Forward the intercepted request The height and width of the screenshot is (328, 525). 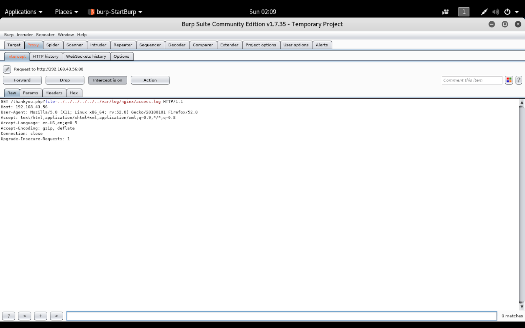click(x=22, y=80)
